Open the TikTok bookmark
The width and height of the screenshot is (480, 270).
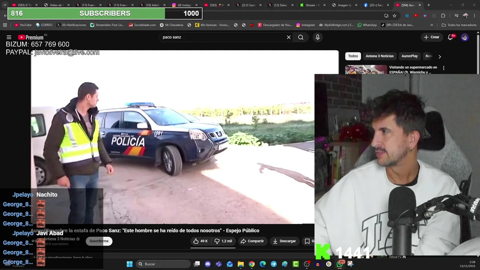coord(397,25)
